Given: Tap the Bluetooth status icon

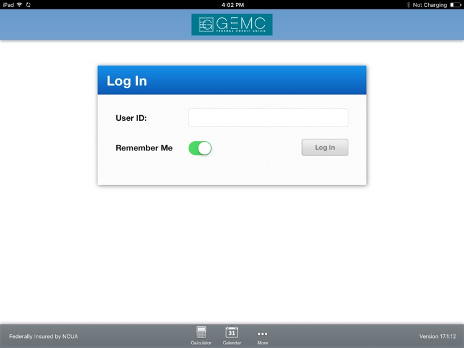Looking at the screenshot, I should click(x=408, y=5).
